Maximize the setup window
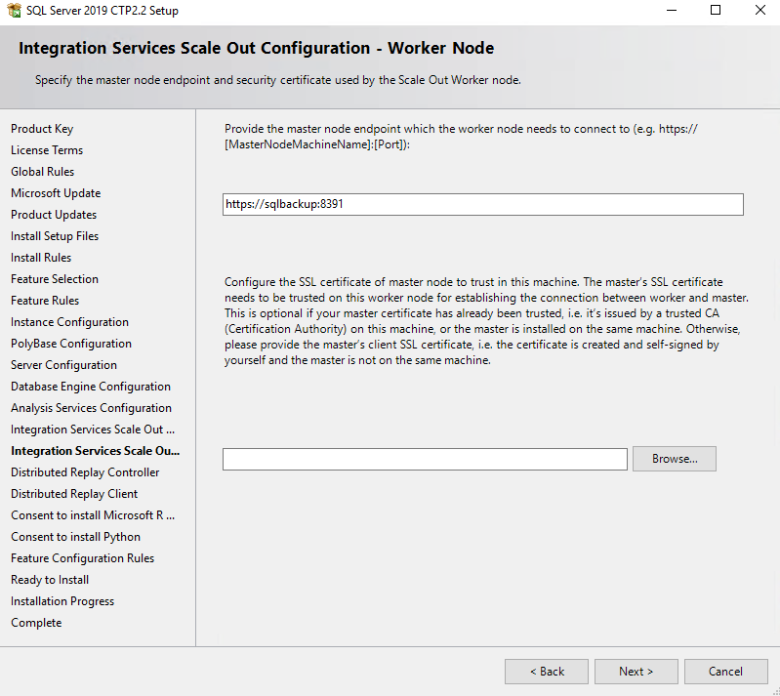Screen dimensions: 780x696 coord(716,10)
